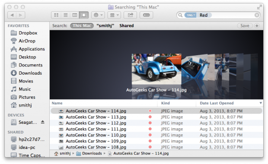Clear the search field with X button

click(257, 15)
